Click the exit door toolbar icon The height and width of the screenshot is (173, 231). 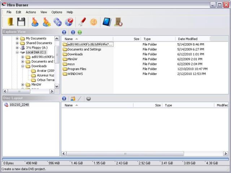[x=119, y=22]
